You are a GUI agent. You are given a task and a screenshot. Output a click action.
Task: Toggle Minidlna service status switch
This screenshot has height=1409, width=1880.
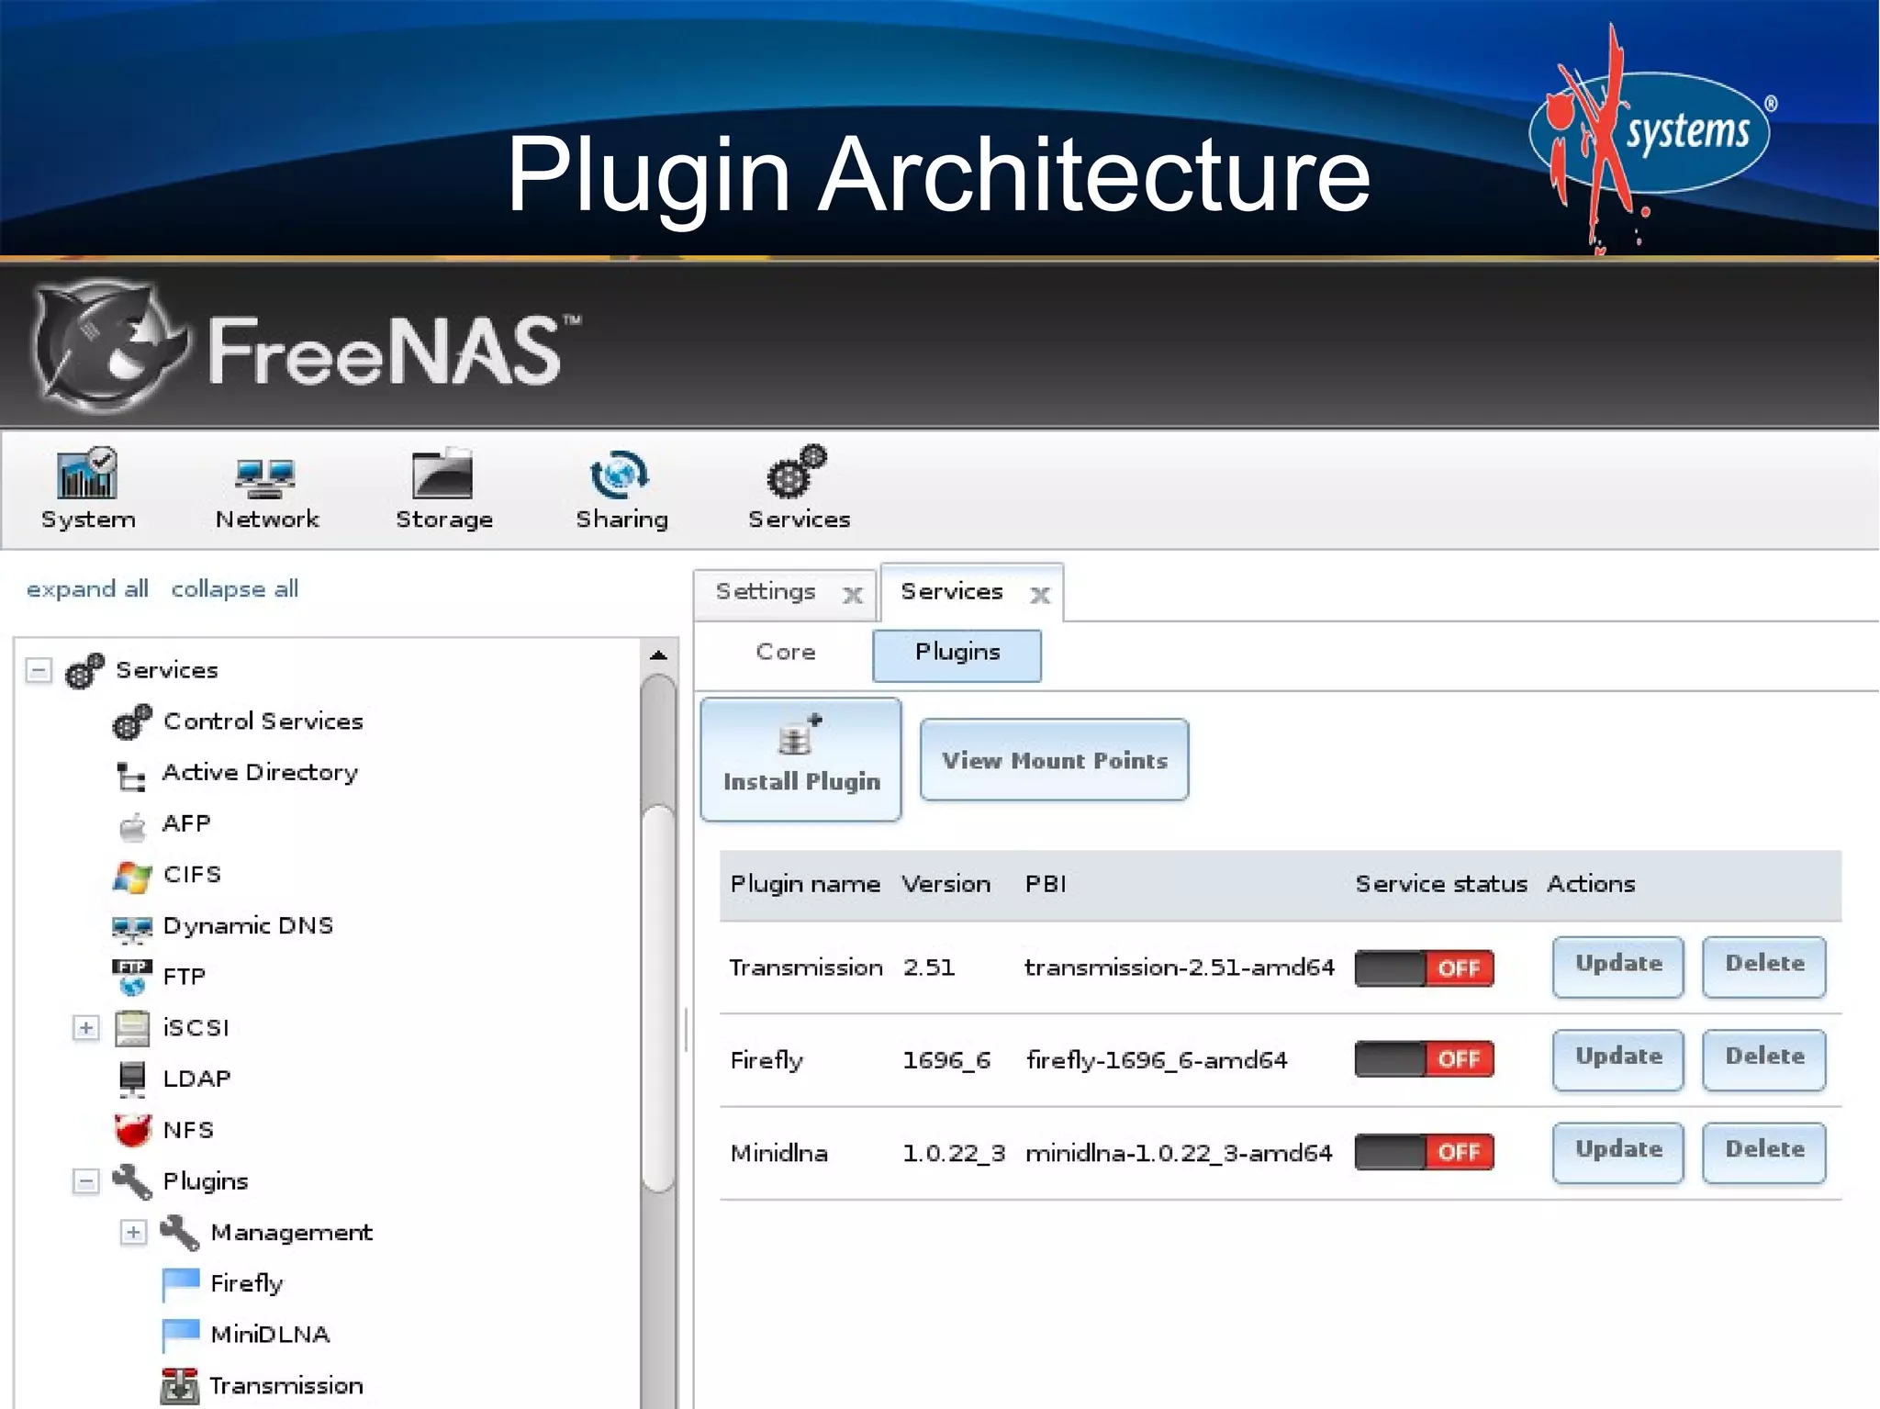(x=1424, y=1152)
